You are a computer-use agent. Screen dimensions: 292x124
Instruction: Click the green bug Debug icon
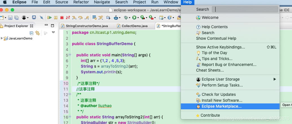126,18
